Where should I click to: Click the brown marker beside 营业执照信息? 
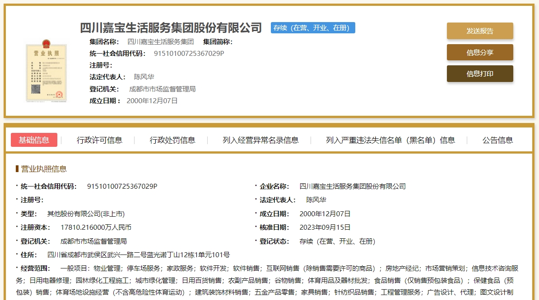(x=17, y=169)
